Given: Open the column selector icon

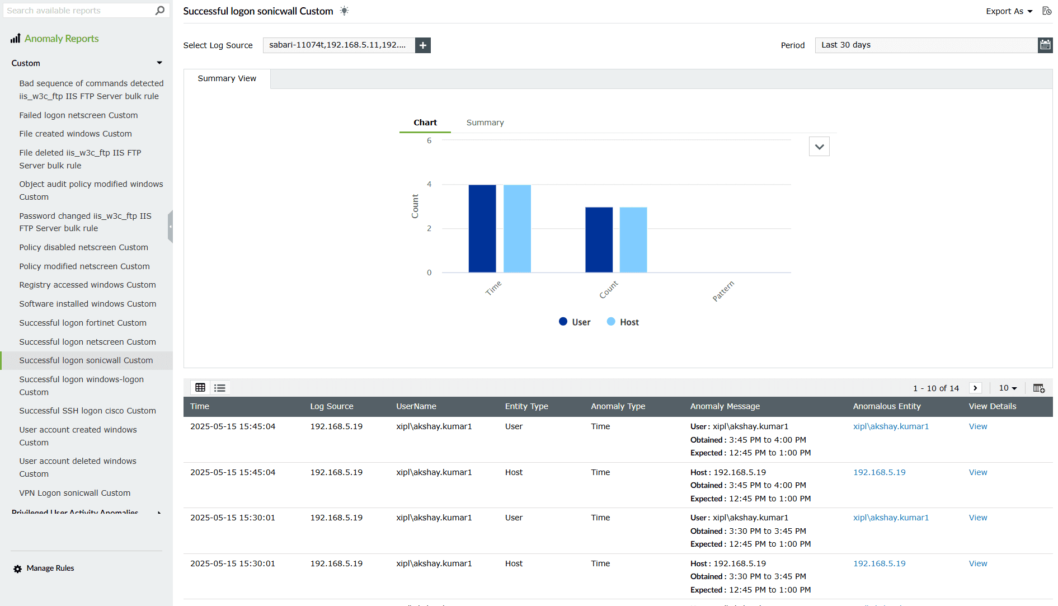Looking at the screenshot, I should tap(1039, 388).
